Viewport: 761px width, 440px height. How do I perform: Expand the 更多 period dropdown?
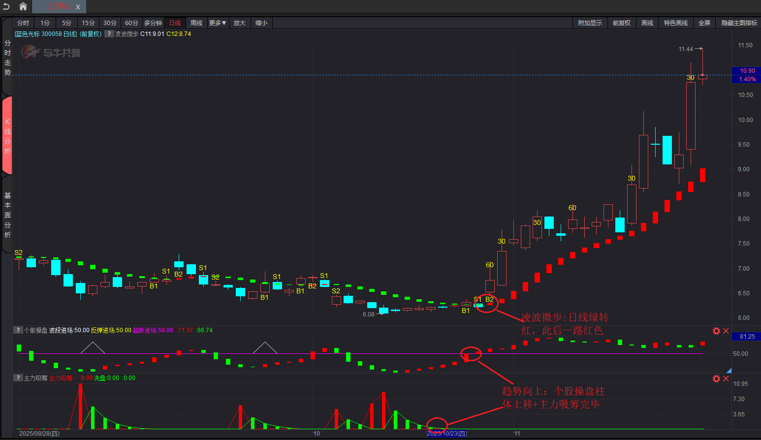(x=218, y=23)
